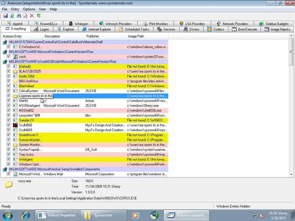Open Windows Start orb
Screen dimensions: 295x221
8,215
